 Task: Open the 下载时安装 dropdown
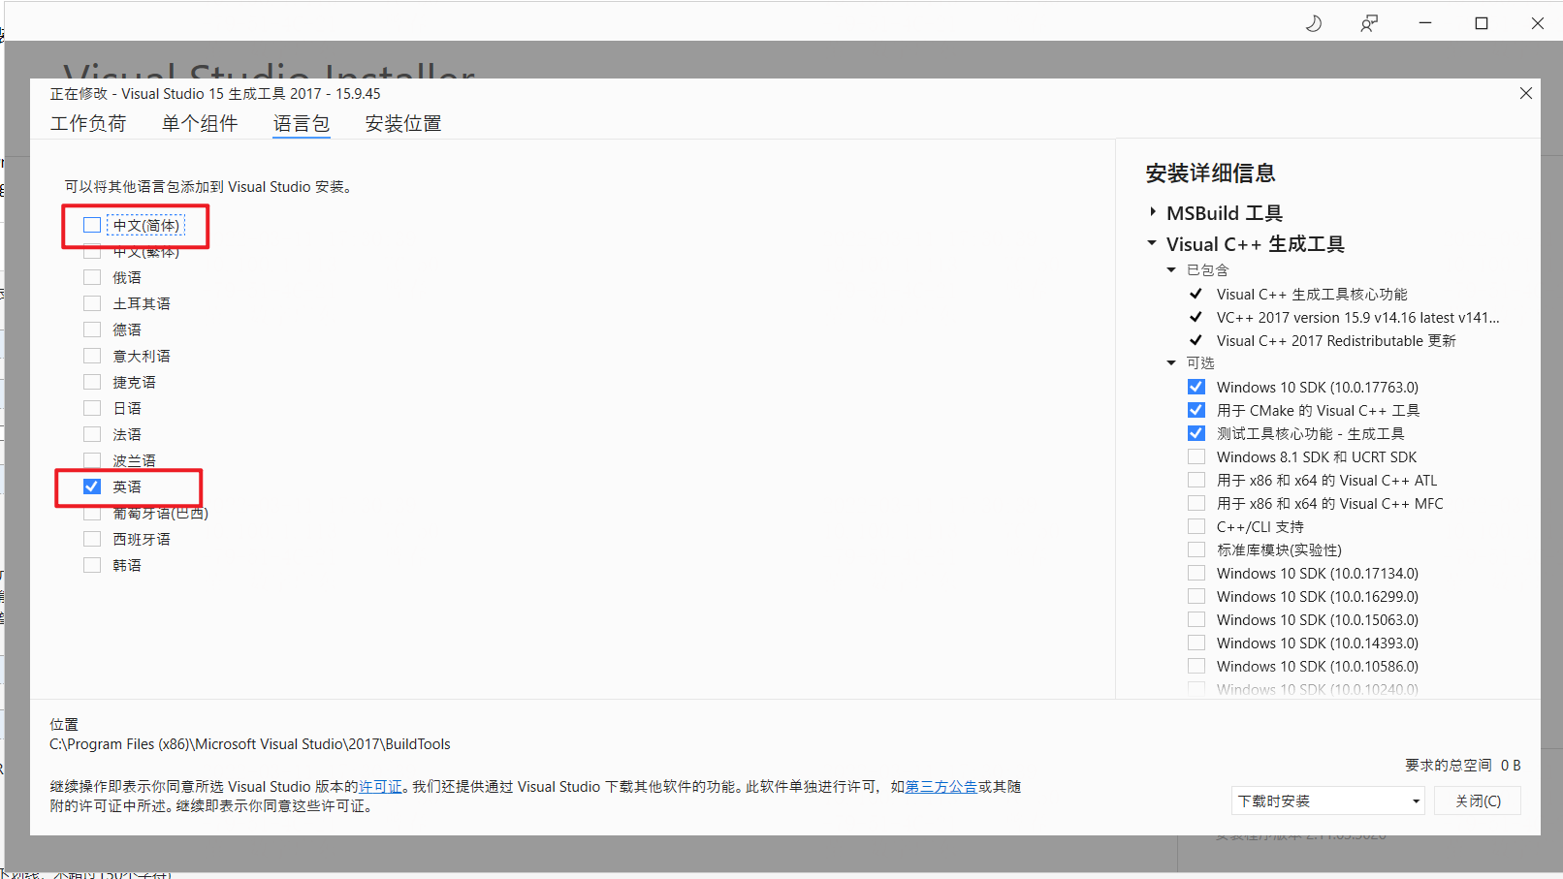1328,801
